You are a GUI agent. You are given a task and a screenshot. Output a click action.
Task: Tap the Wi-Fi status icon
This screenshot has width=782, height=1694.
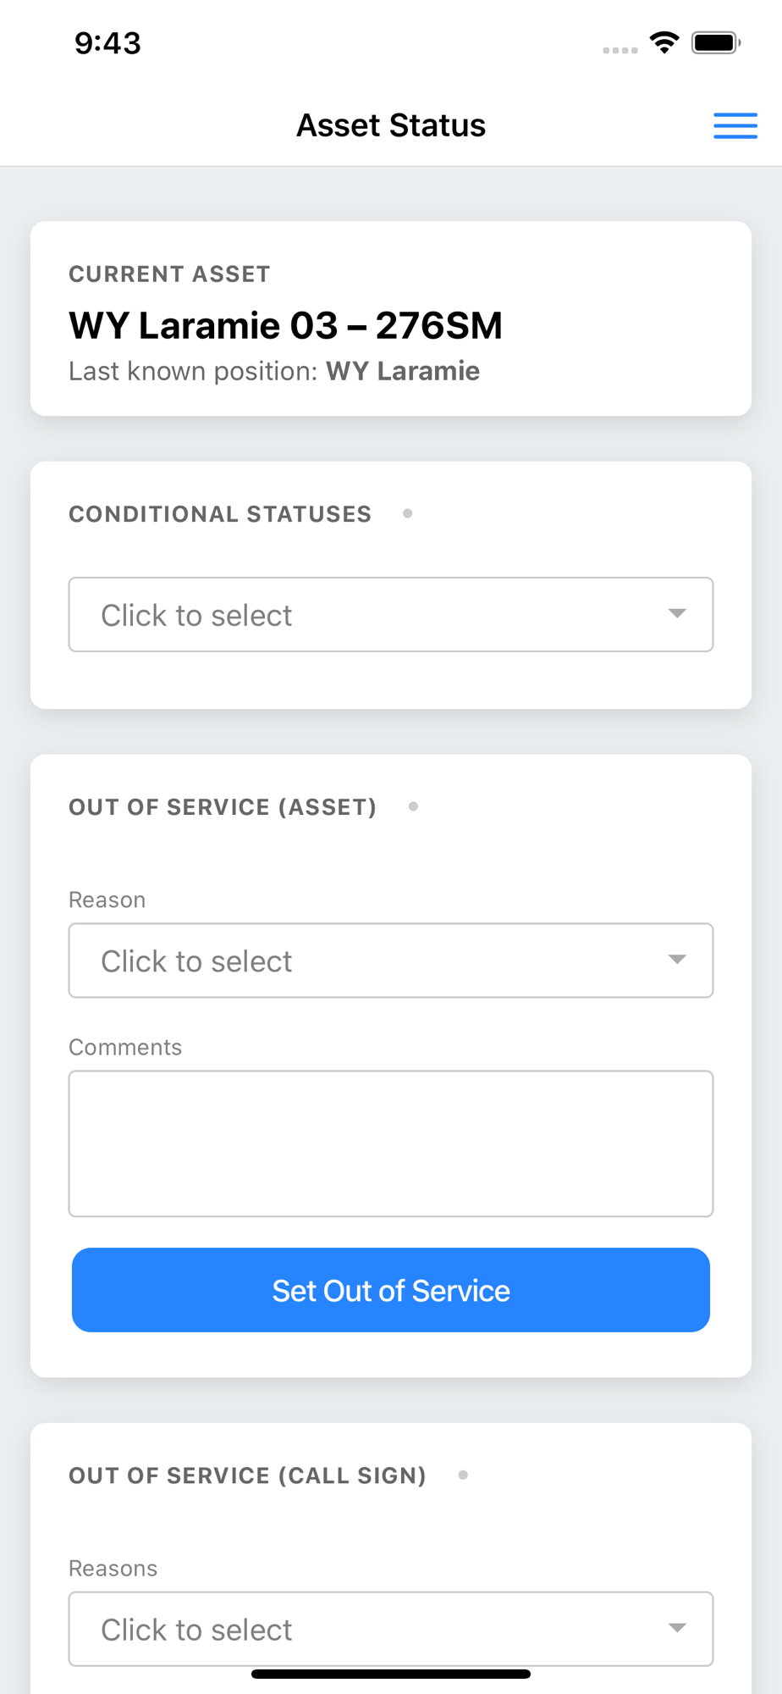[664, 42]
